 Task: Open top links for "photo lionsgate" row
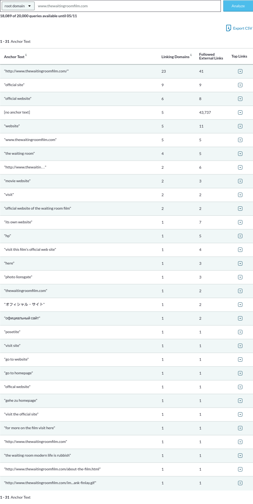click(x=240, y=277)
